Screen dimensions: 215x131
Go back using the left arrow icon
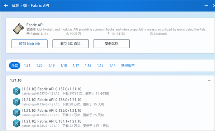point(6,5)
